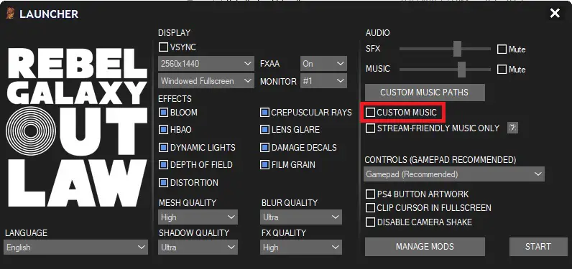
Task: Open the Gamepad (Recommended) controls dropdown
Action: click(x=454, y=174)
